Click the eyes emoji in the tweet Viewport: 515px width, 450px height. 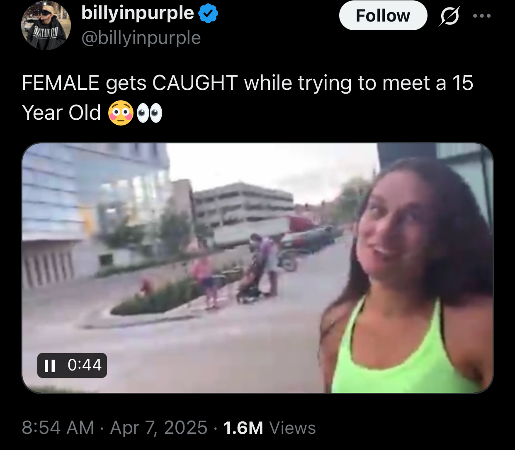(x=149, y=114)
